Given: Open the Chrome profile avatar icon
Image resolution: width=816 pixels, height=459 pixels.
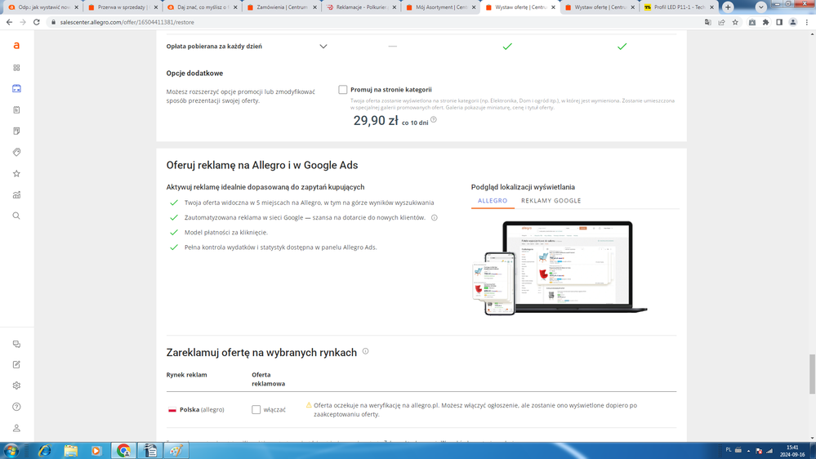Looking at the screenshot, I should coord(792,22).
